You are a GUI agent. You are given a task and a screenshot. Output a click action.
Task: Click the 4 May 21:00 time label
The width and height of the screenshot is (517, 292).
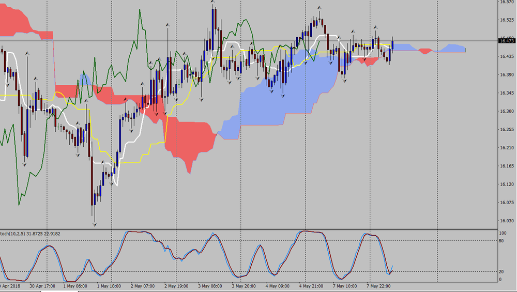[311, 286]
